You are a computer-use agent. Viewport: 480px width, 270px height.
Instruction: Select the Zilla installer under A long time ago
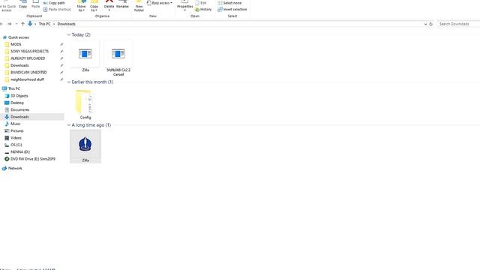(85, 146)
